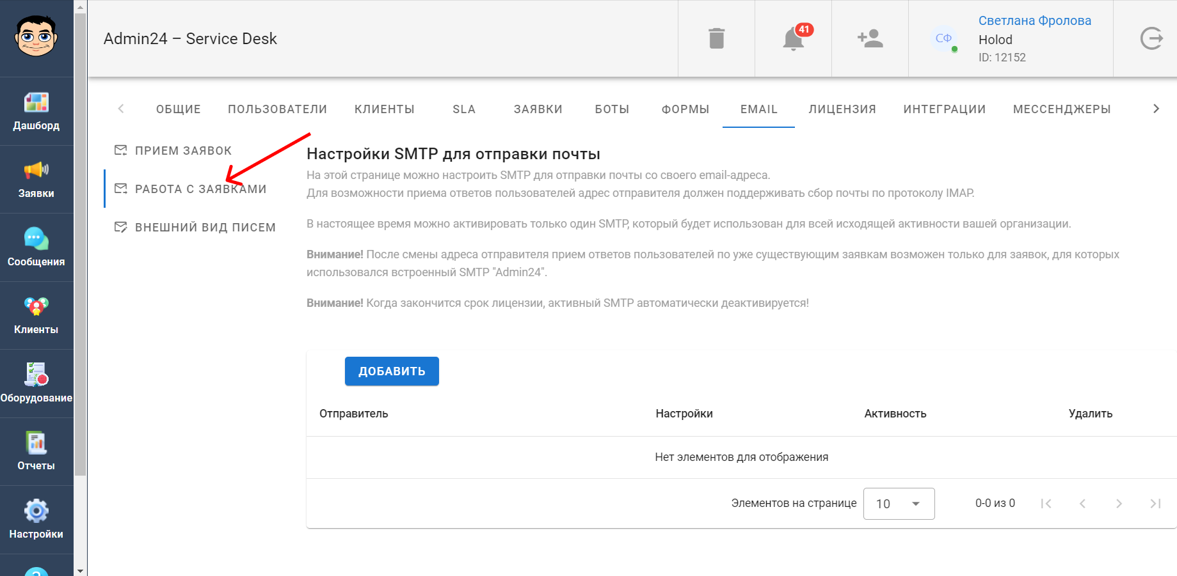Click the Admin24 – Service Desk title

point(190,39)
